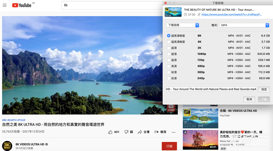The width and height of the screenshot is (273, 151).
Task: Open the Relax sunset video thumbnail
Action: point(200,140)
